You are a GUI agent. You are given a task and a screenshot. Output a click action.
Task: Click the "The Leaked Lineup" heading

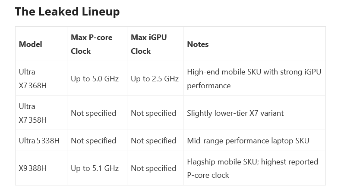click(x=67, y=12)
